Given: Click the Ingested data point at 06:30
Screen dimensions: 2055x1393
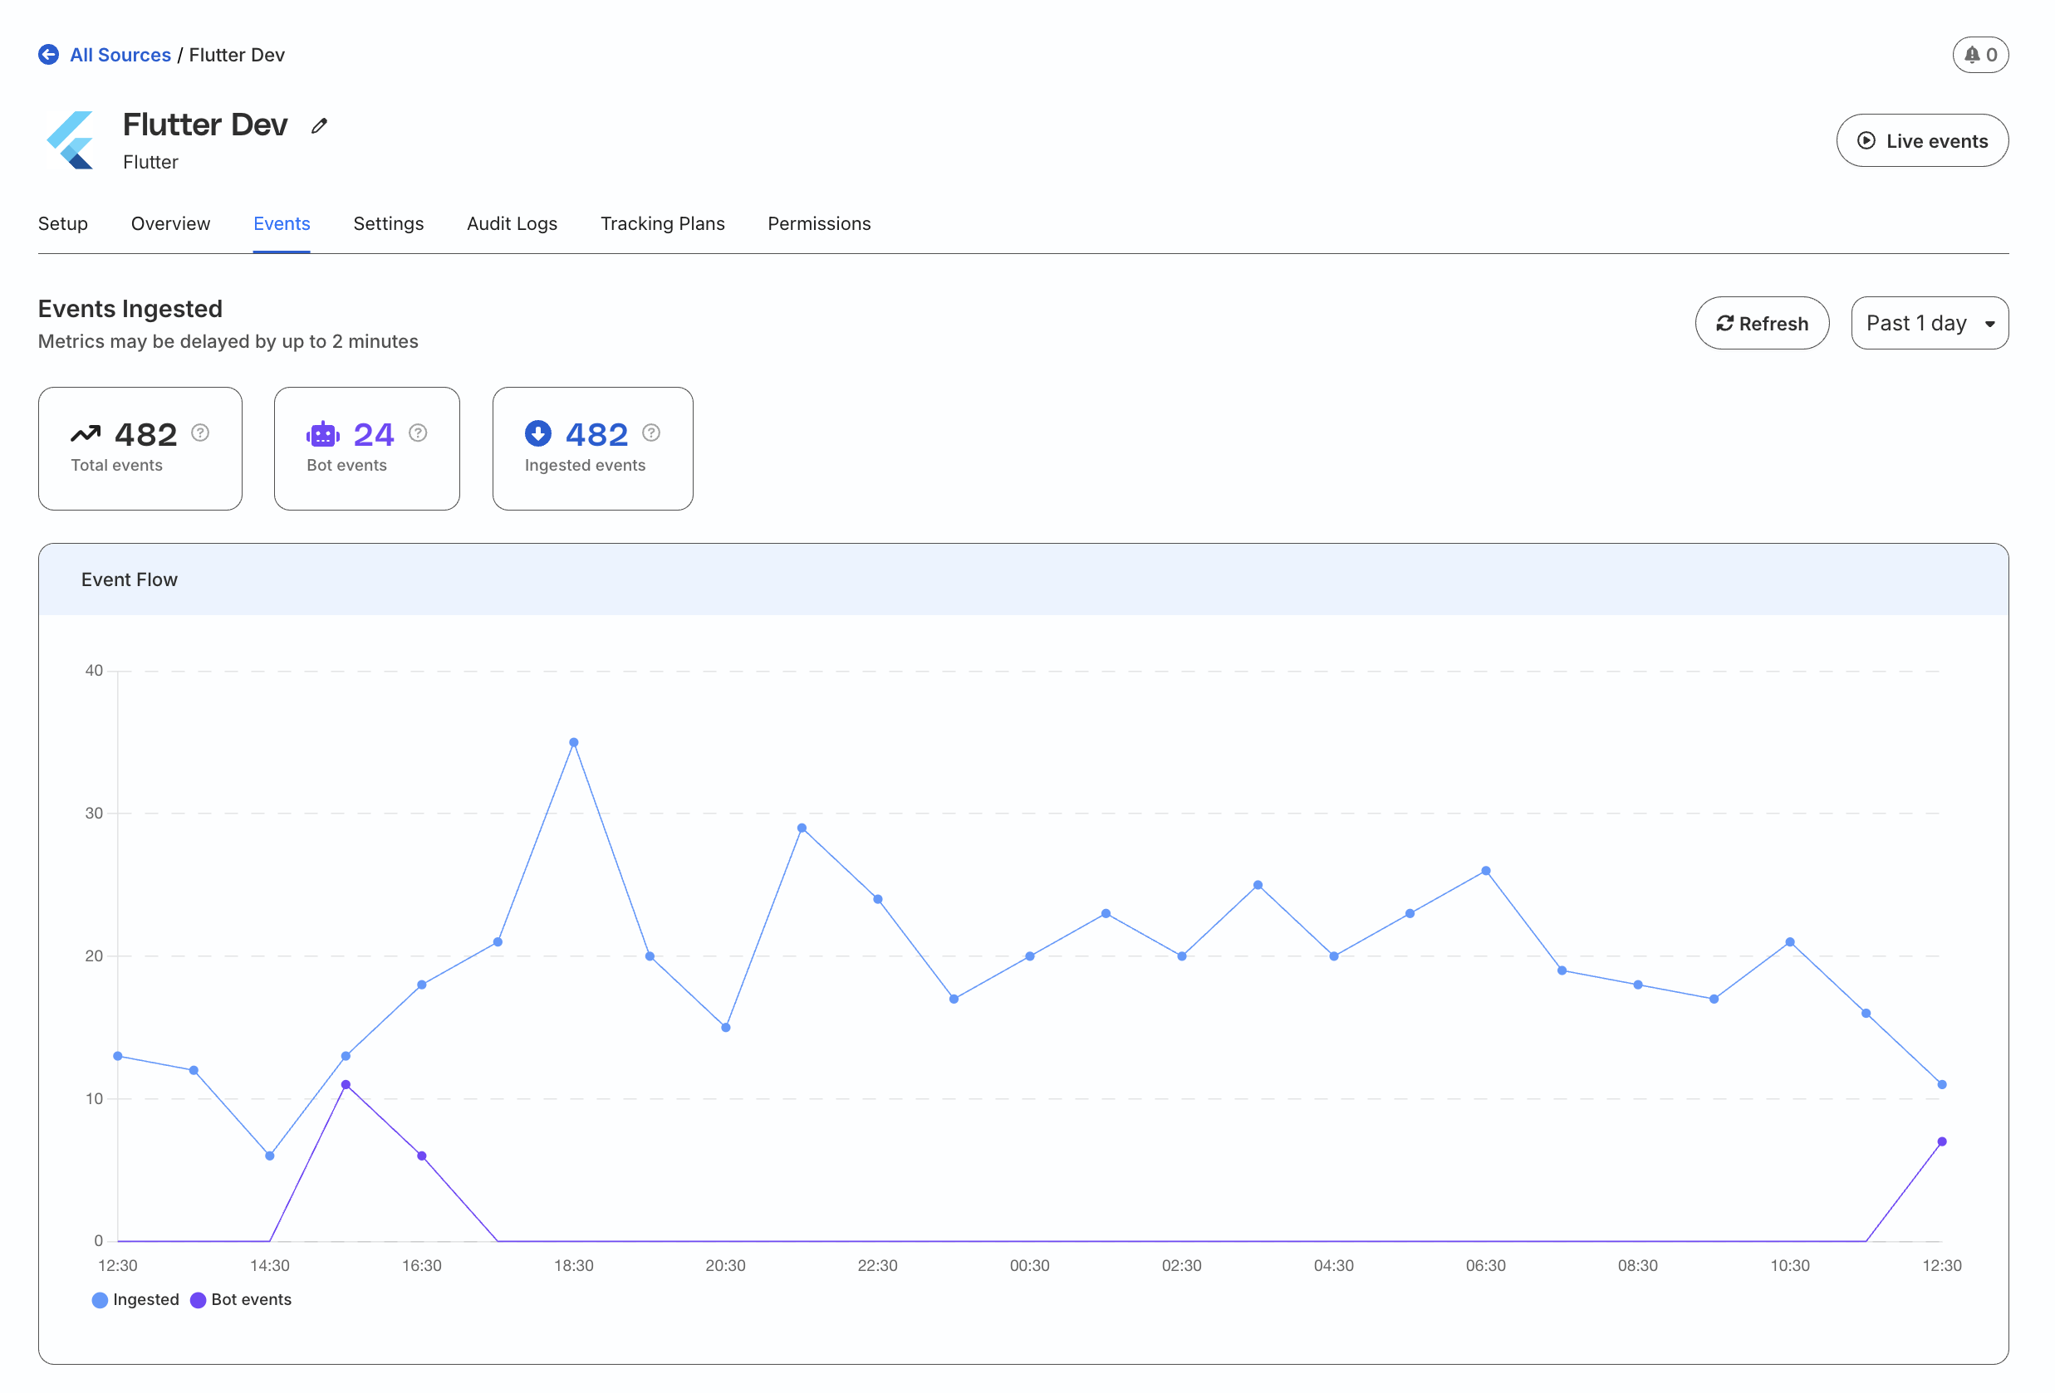Looking at the screenshot, I should point(1485,871).
